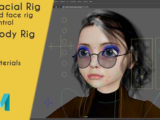Viewport: 160px width, 120px height.
Task: Select the large yellow diamond panel control
Action: [x=142, y=68]
